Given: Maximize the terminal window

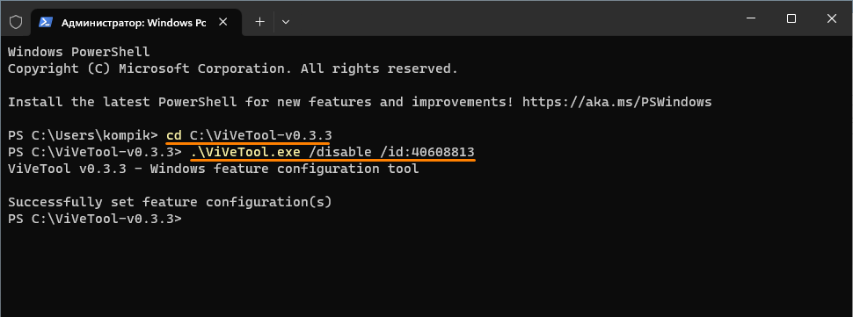Looking at the screenshot, I should (791, 18).
